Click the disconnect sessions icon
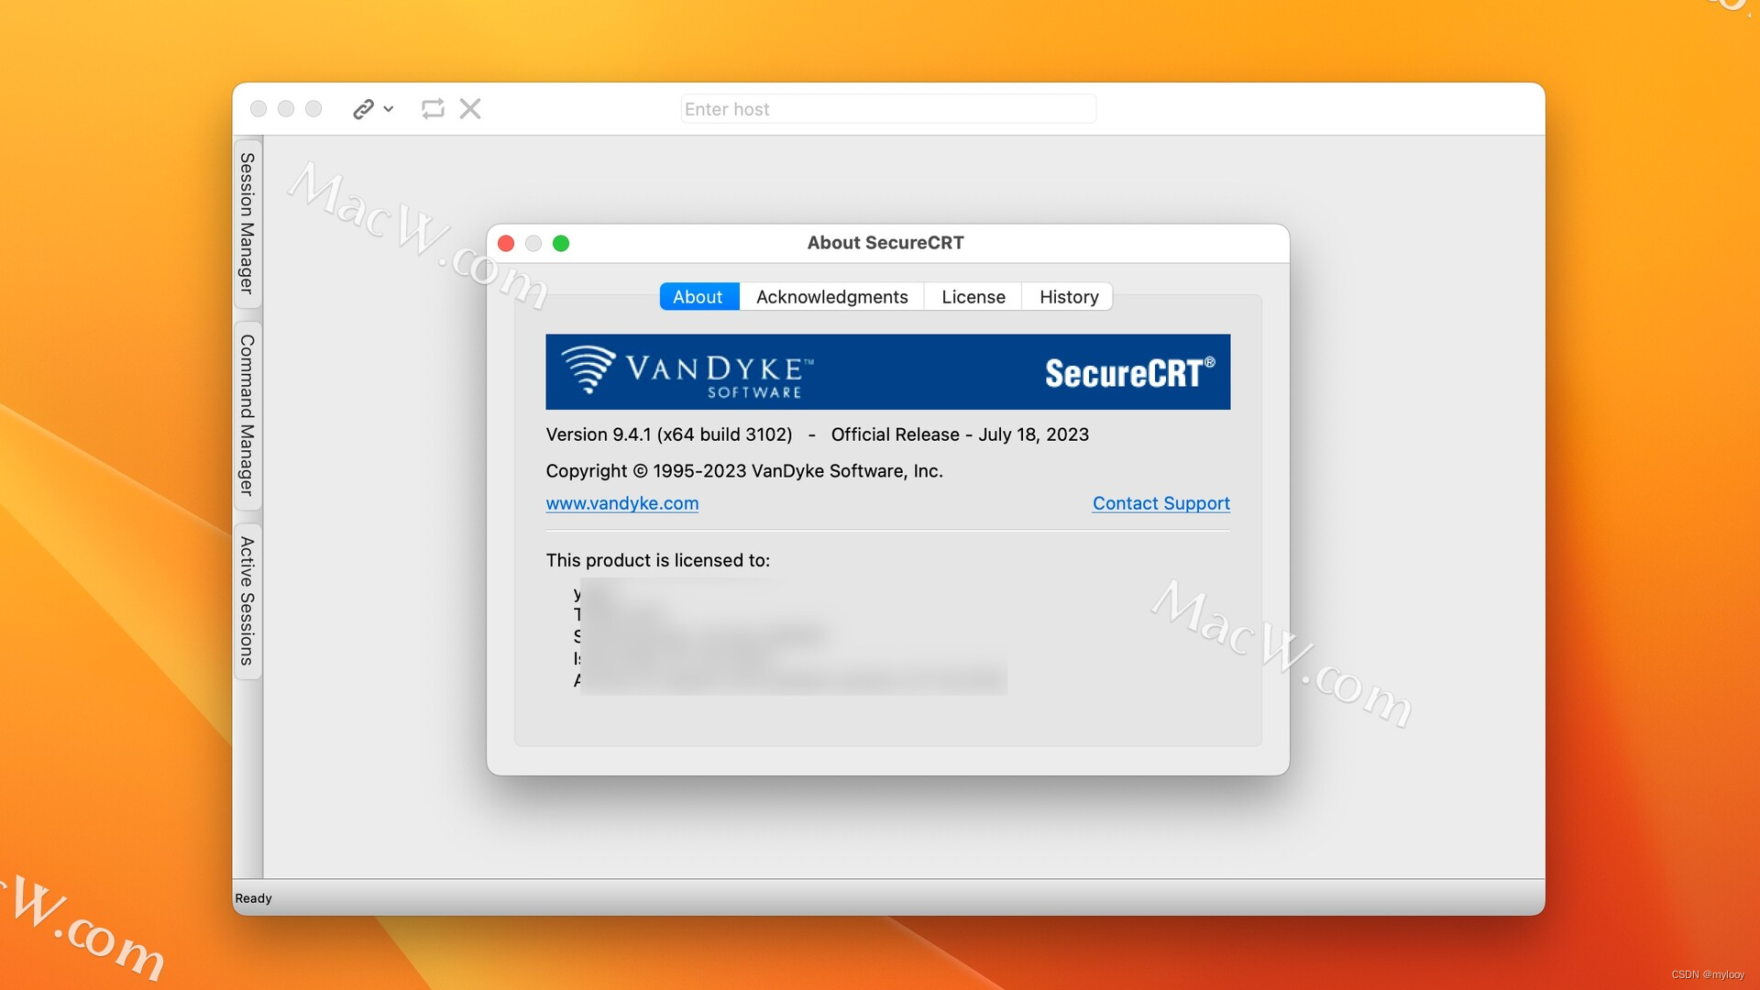This screenshot has height=990, width=1760. point(471,107)
